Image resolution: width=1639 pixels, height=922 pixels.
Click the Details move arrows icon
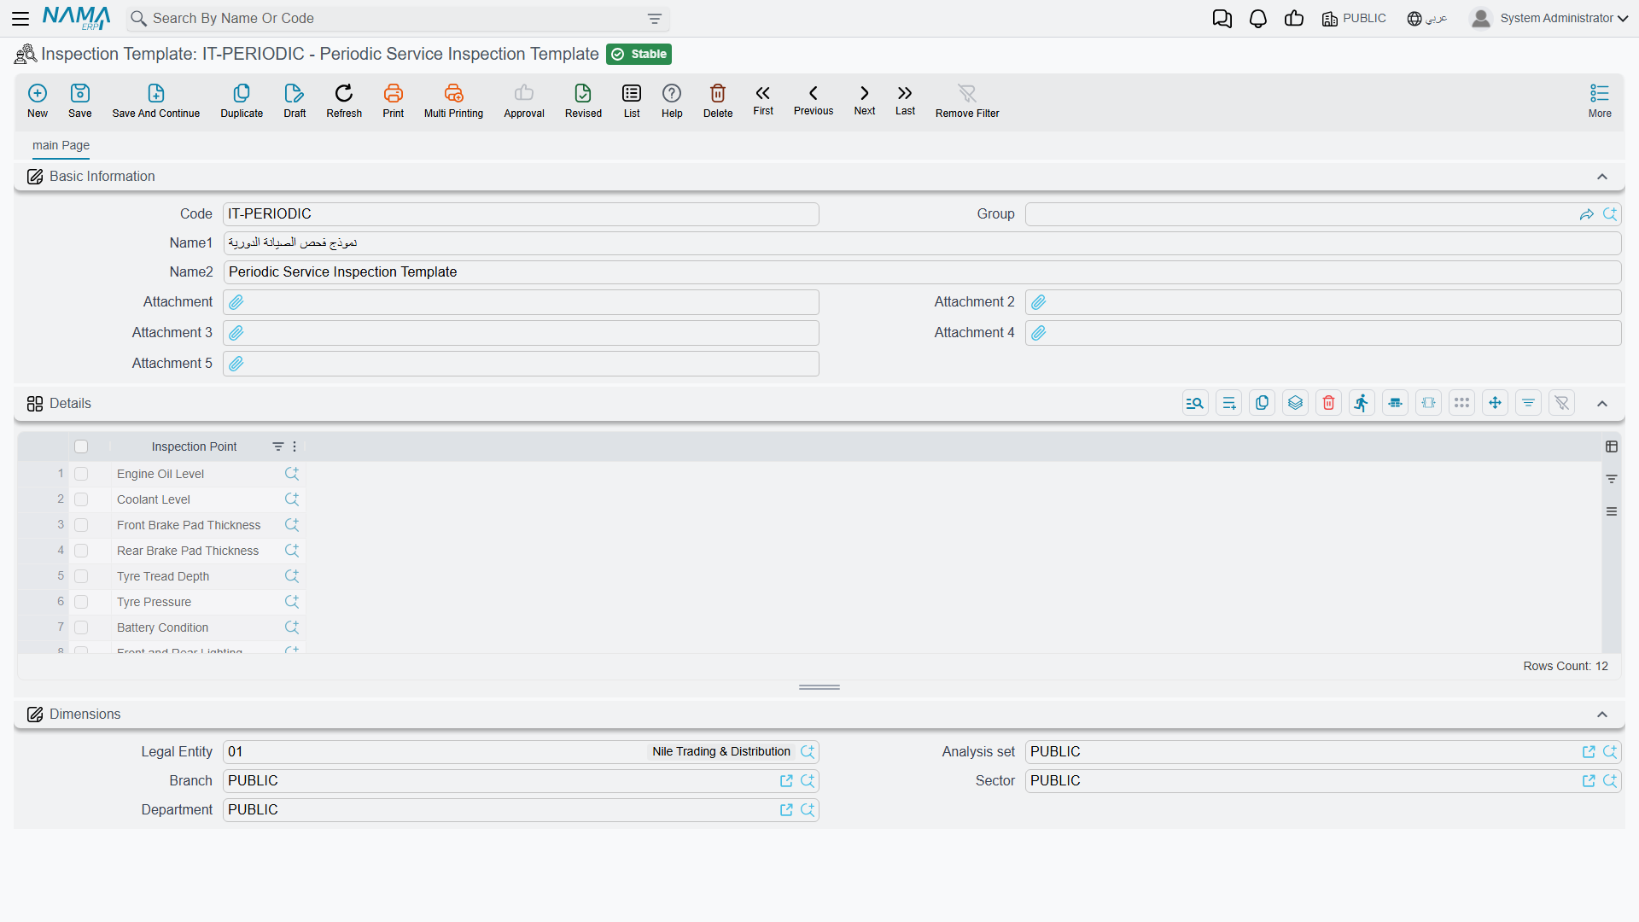tap(1495, 403)
